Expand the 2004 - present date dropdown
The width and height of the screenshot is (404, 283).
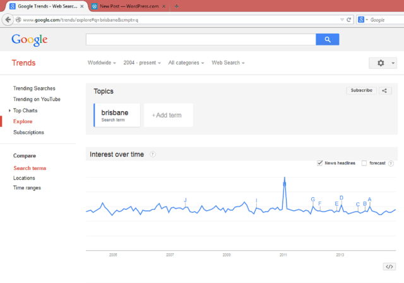142,63
